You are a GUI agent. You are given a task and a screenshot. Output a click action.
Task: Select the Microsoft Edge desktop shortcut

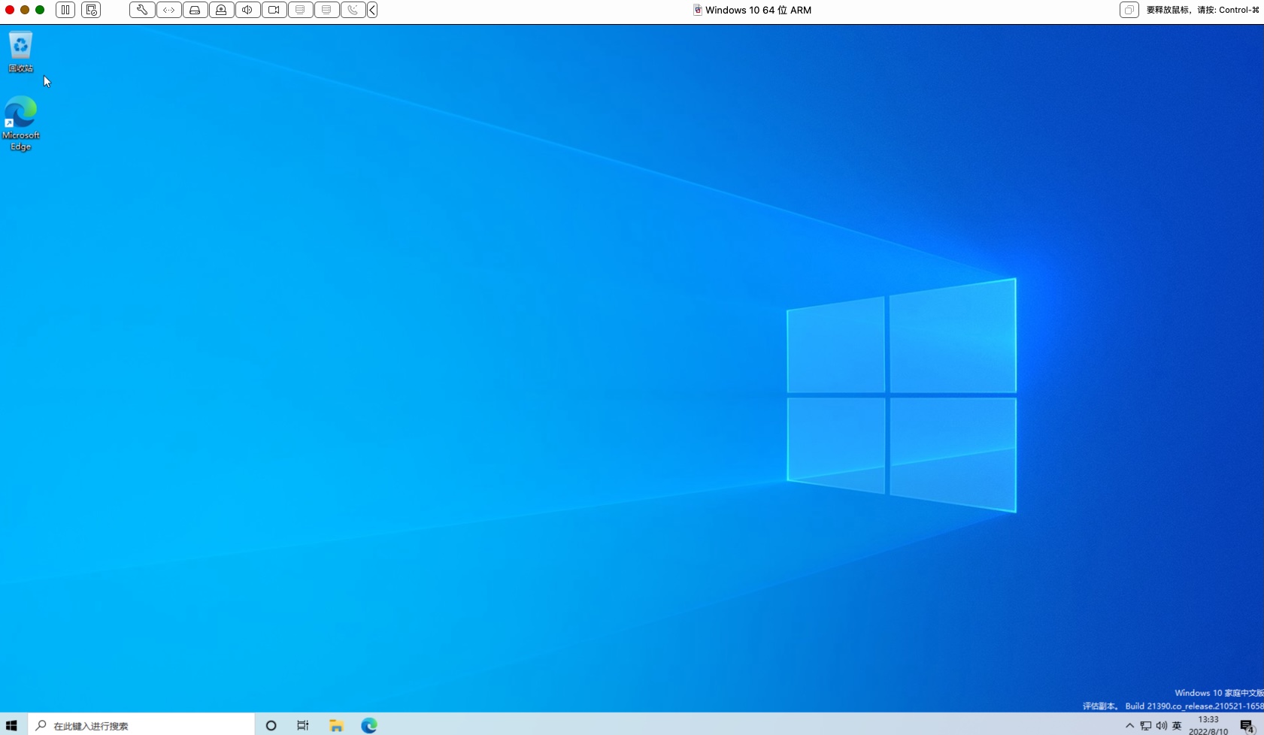pos(20,123)
